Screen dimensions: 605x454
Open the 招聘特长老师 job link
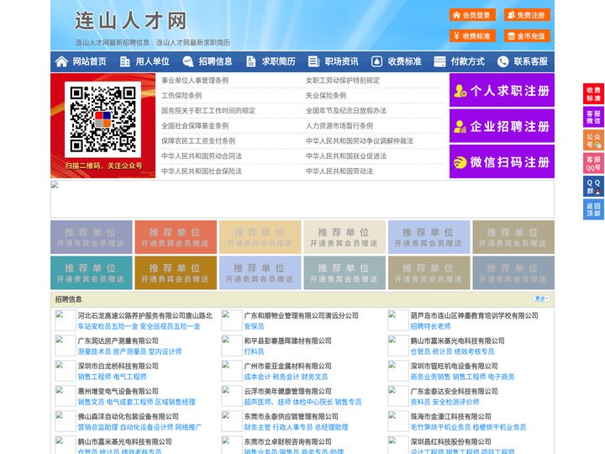(430, 326)
